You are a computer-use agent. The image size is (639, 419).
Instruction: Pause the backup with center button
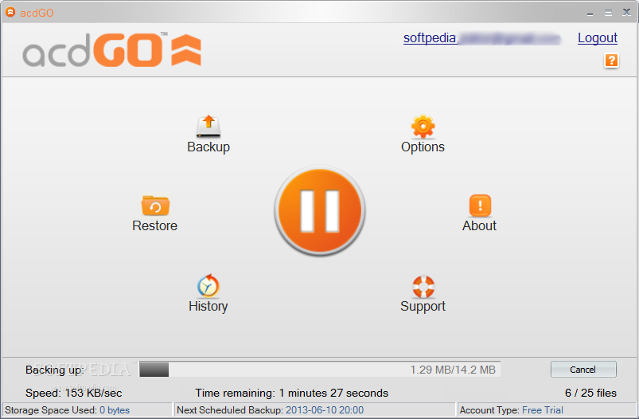tap(320, 210)
